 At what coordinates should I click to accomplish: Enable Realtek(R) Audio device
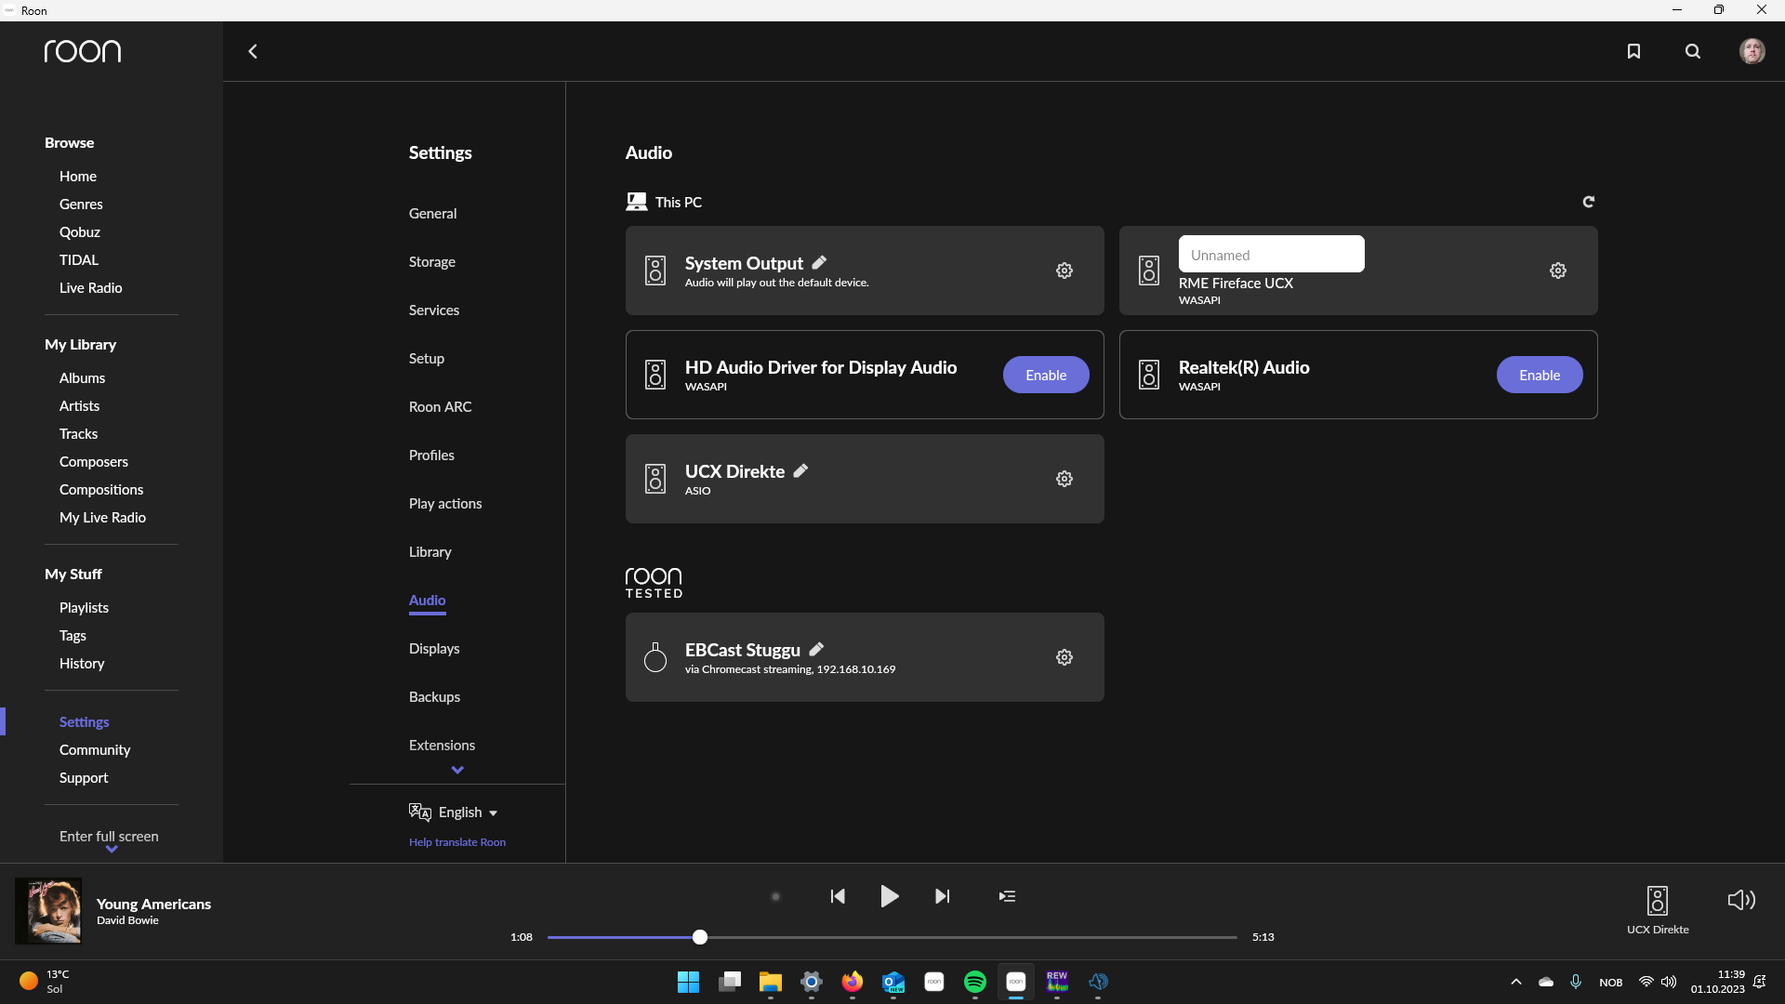click(x=1540, y=375)
